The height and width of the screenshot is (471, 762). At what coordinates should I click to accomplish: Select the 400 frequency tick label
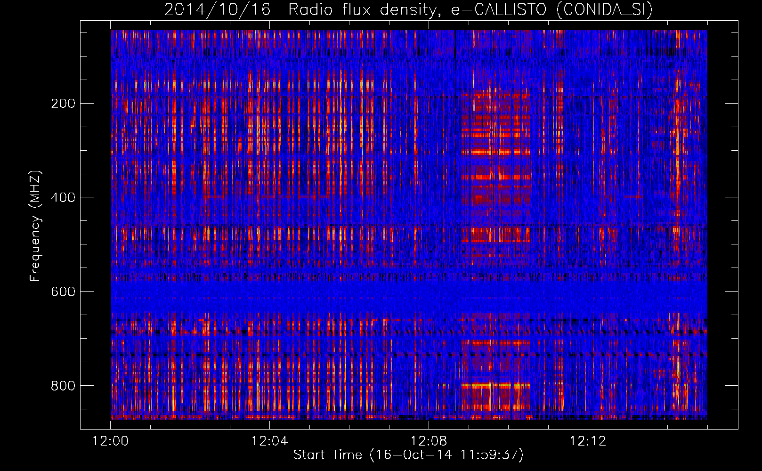63,197
